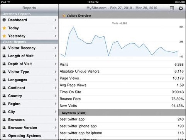Expand the Operating Systems chevron
This screenshot has height=140, width=186.
coord(56,135)
